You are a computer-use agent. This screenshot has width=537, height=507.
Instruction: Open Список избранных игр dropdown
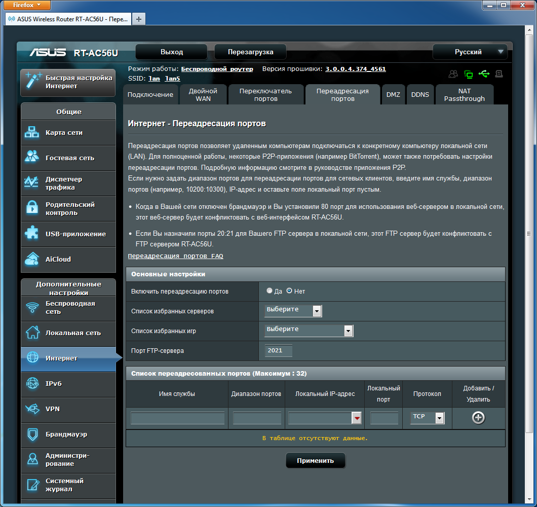309,331
